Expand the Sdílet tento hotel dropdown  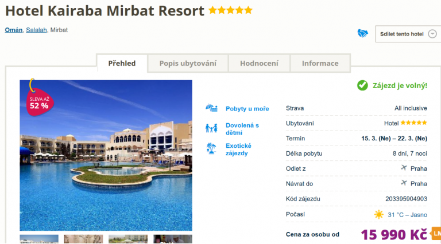(408, 34)
